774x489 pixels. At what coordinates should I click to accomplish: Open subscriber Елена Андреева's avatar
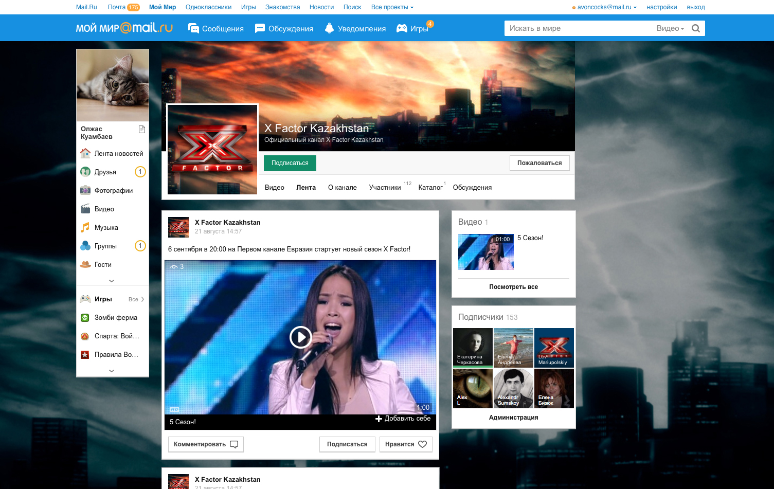coord(513,347)
